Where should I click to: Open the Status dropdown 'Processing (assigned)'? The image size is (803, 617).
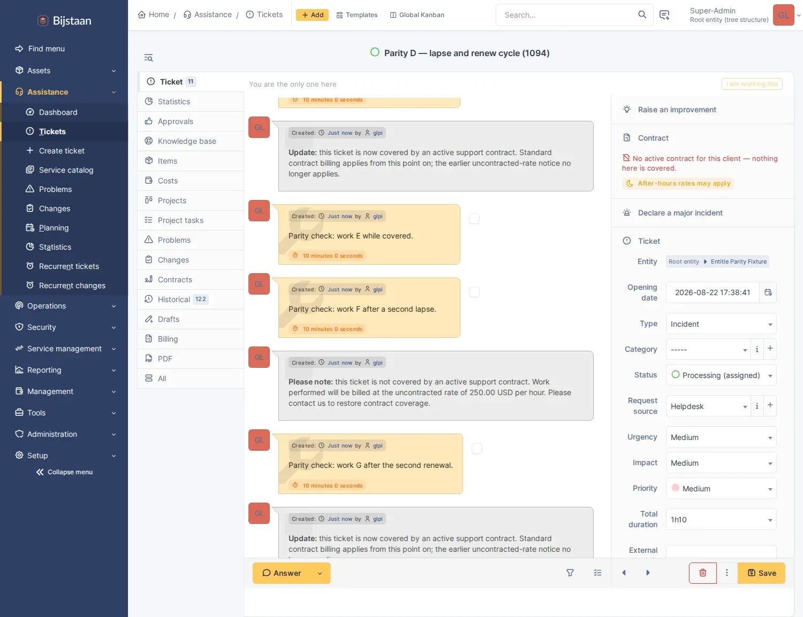[721, 375]
